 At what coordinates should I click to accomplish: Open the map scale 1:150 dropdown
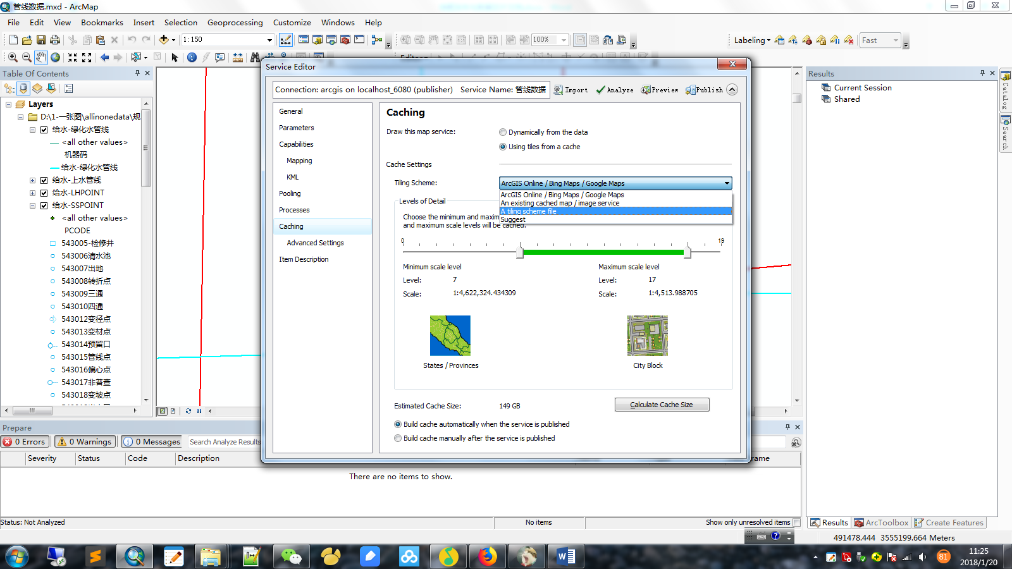click(269, 40)
